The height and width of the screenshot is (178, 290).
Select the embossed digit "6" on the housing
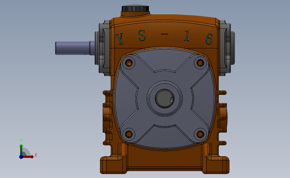click(209, 39)
